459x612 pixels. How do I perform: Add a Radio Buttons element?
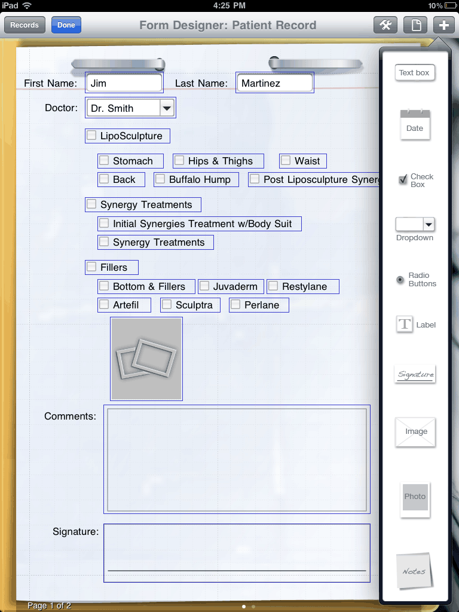(416, 280)
